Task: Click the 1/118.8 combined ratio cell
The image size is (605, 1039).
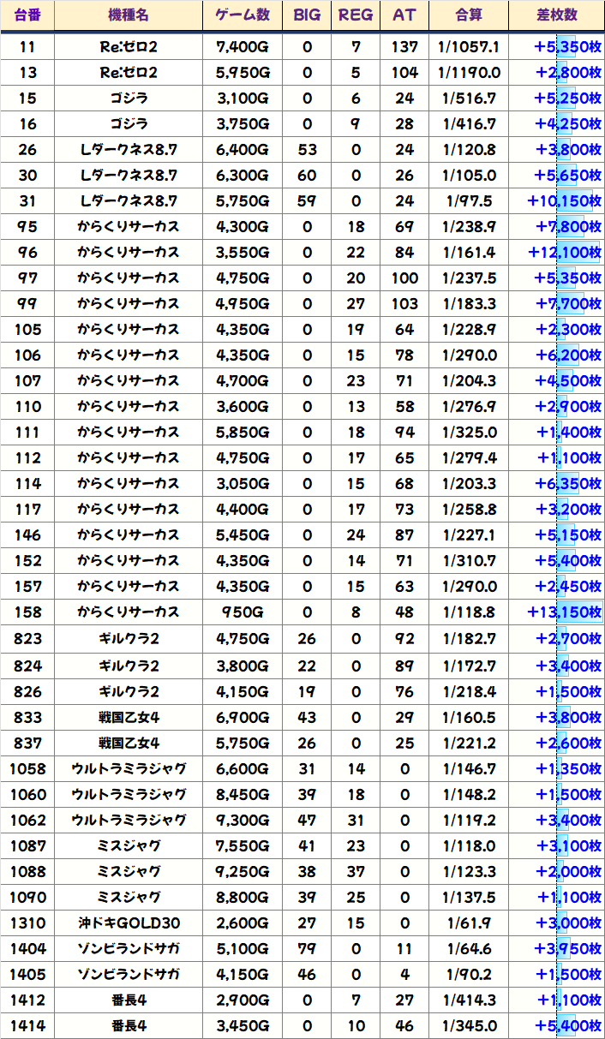Action: [x=469, y=612]
